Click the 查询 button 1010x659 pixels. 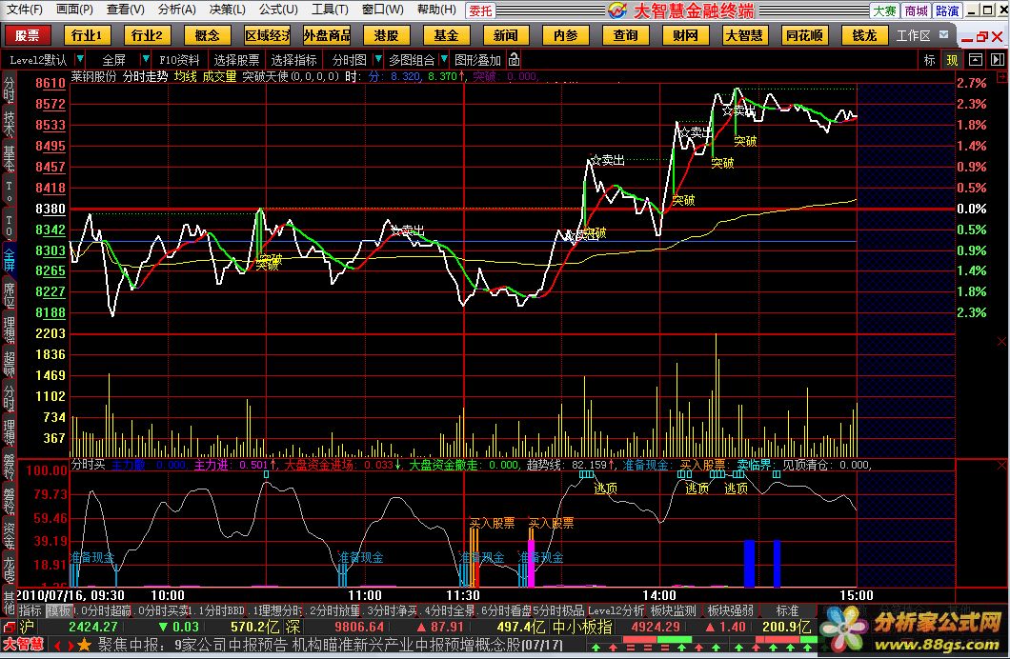625,35
